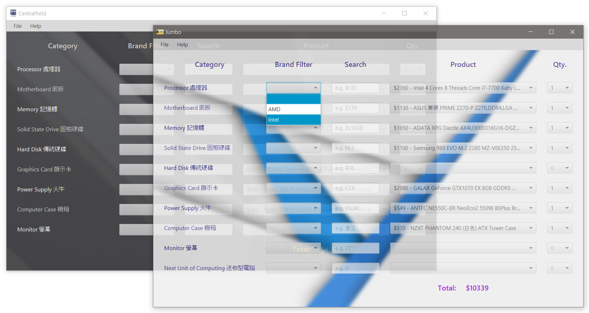
Task: Open Help menu in Centralfield window
Action: click(35, 26)
